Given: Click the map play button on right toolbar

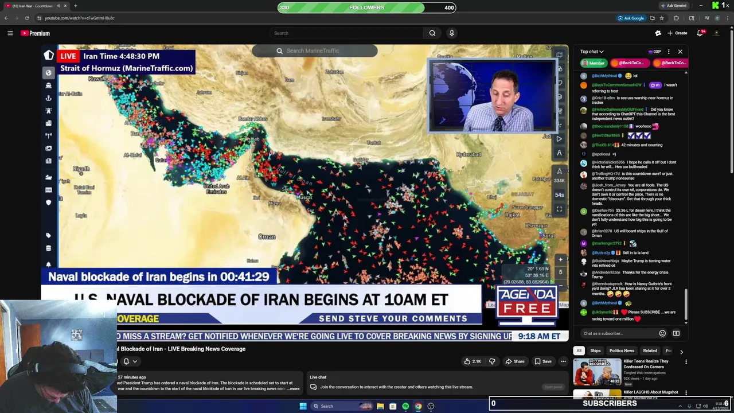Looking at the screenshot, I should [x=559, y=139].
